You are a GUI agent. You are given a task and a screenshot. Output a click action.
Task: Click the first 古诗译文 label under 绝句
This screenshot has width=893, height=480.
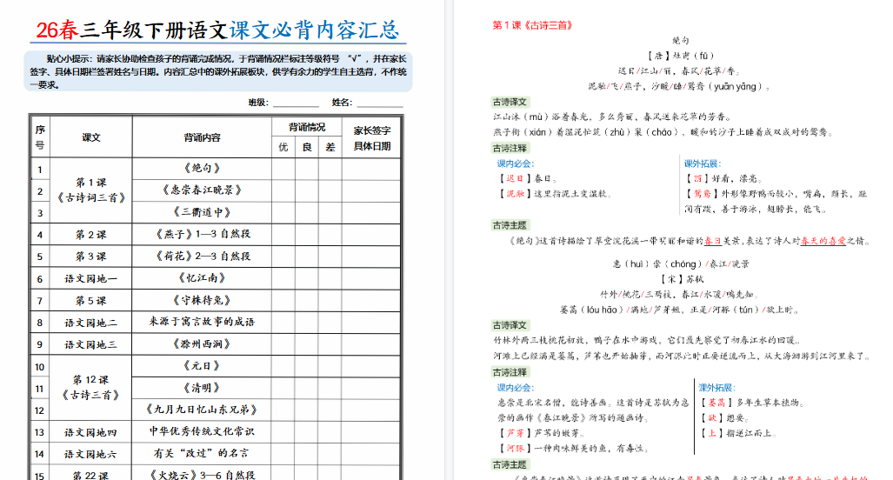pyautogui.click(x=510, y=102)
